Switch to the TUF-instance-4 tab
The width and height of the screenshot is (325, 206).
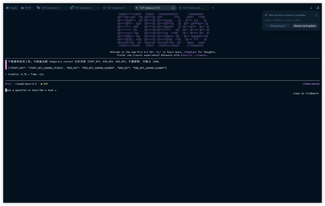117,8
